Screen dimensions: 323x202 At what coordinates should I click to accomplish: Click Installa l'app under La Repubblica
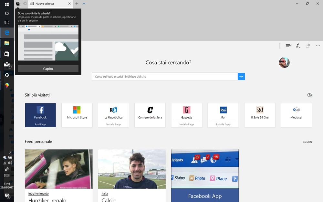point(113,124)
